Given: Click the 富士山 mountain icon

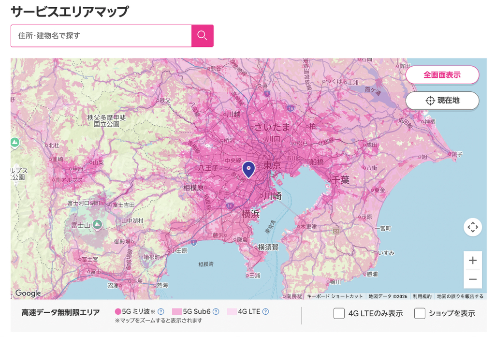Looking at the screenshot, I should pos(97,224).
